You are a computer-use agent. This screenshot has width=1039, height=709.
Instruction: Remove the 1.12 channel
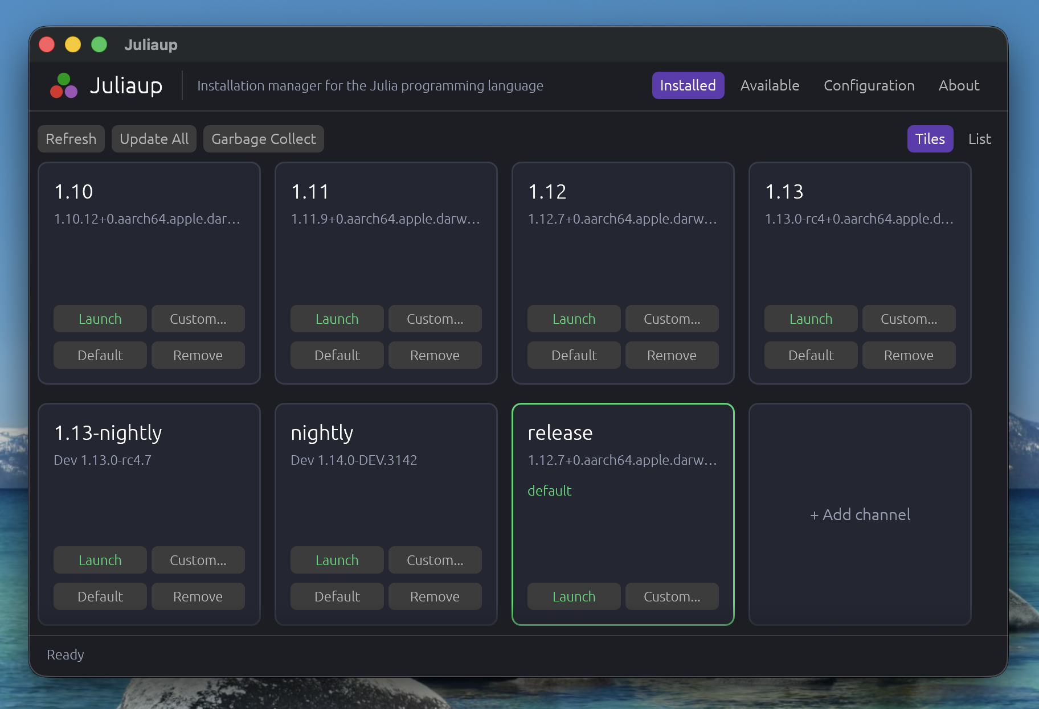672,355
